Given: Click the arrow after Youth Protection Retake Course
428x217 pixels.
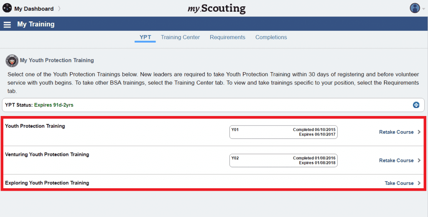Looking at the screenshot, I should [x=419, y=132].
